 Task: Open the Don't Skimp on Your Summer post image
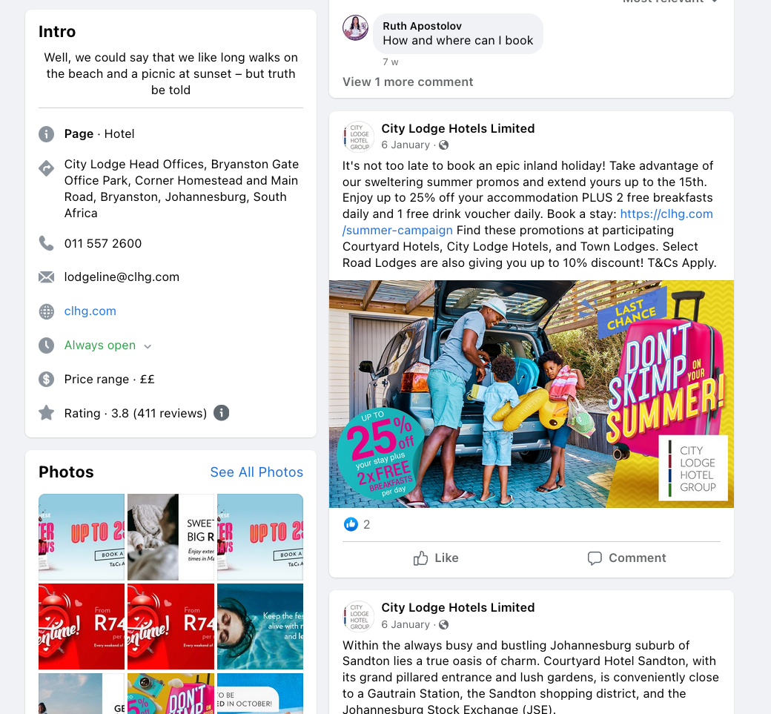tap(531, 394)
